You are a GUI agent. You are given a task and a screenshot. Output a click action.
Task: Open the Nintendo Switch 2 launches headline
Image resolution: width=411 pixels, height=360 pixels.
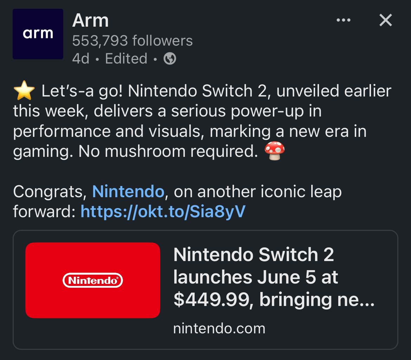click(274, 277)
